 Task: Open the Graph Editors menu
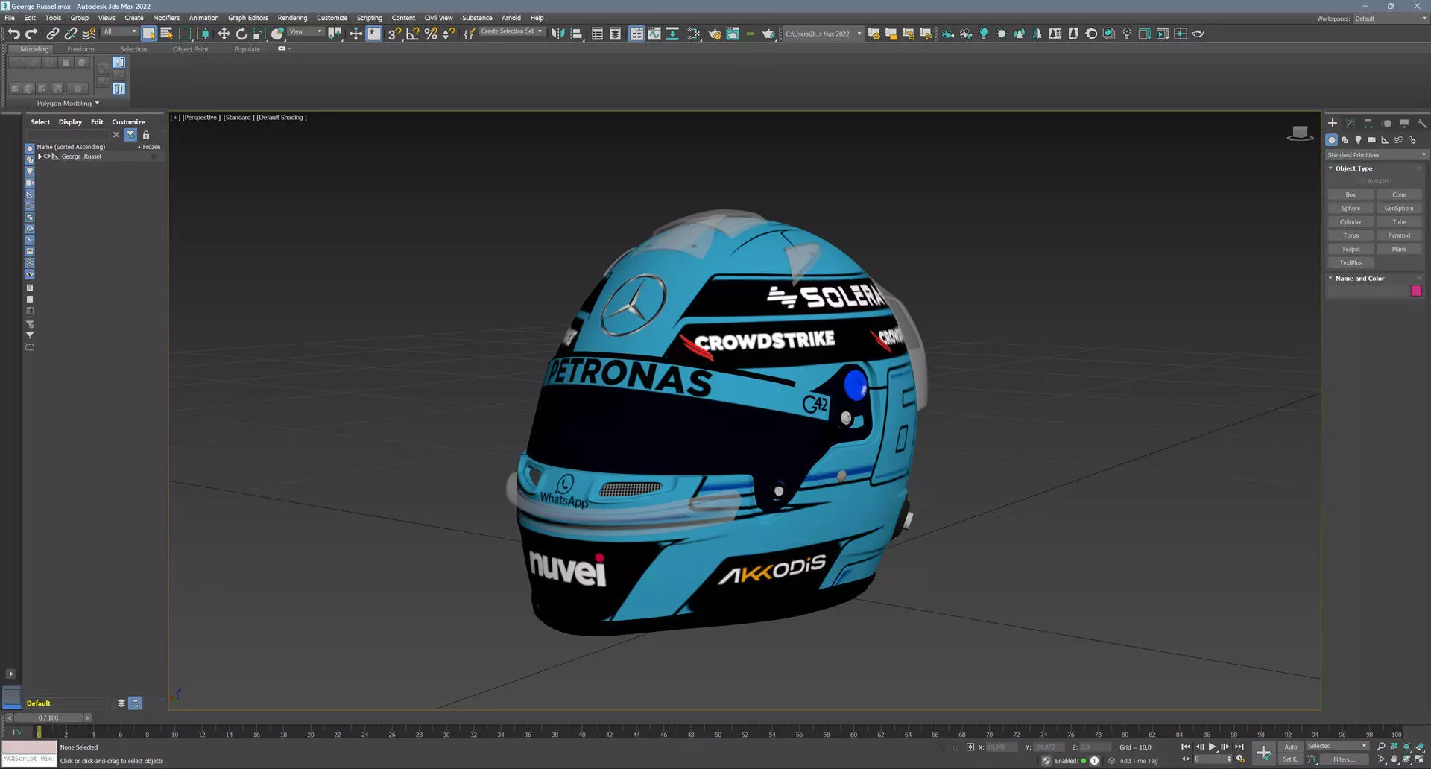click(248, 18)
